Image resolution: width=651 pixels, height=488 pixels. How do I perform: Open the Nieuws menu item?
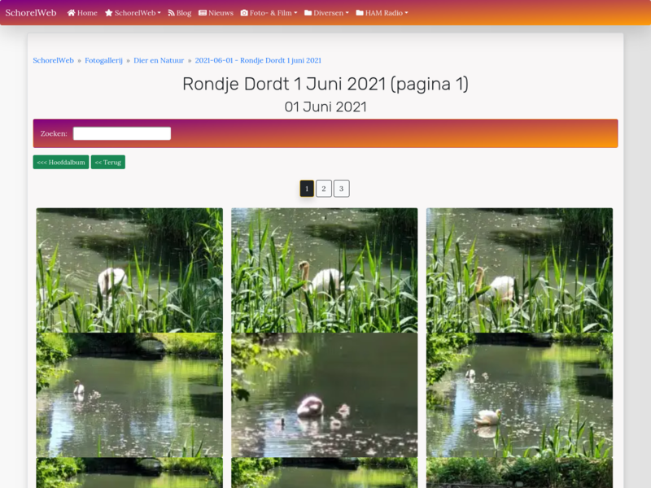tap(216, 13)
